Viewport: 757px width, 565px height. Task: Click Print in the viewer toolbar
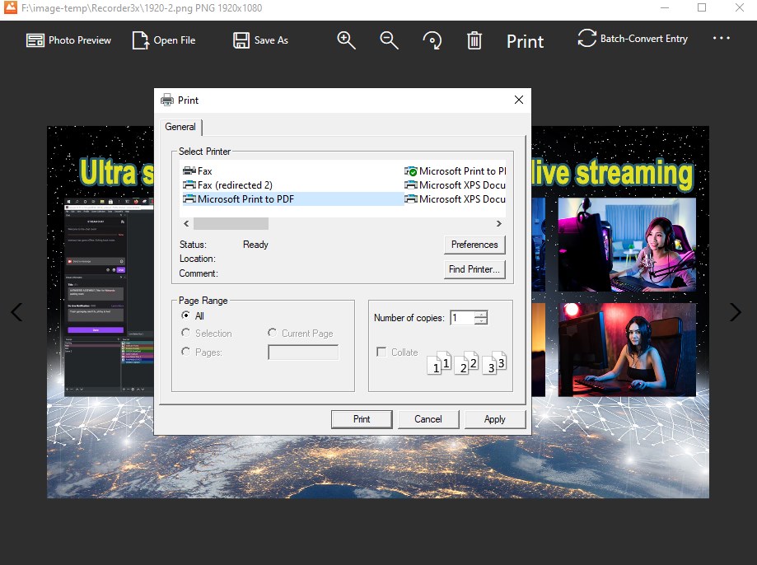tap(525, 41)
